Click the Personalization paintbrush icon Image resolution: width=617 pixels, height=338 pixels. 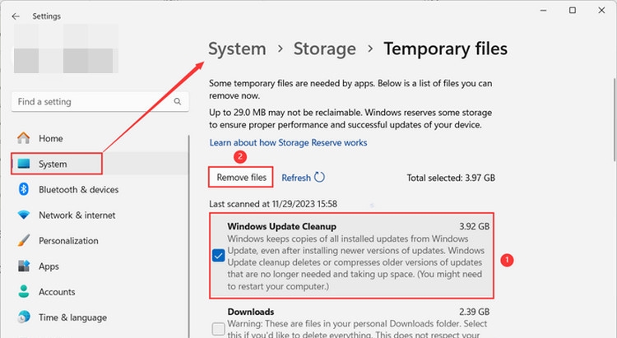(x=24, y=240)
